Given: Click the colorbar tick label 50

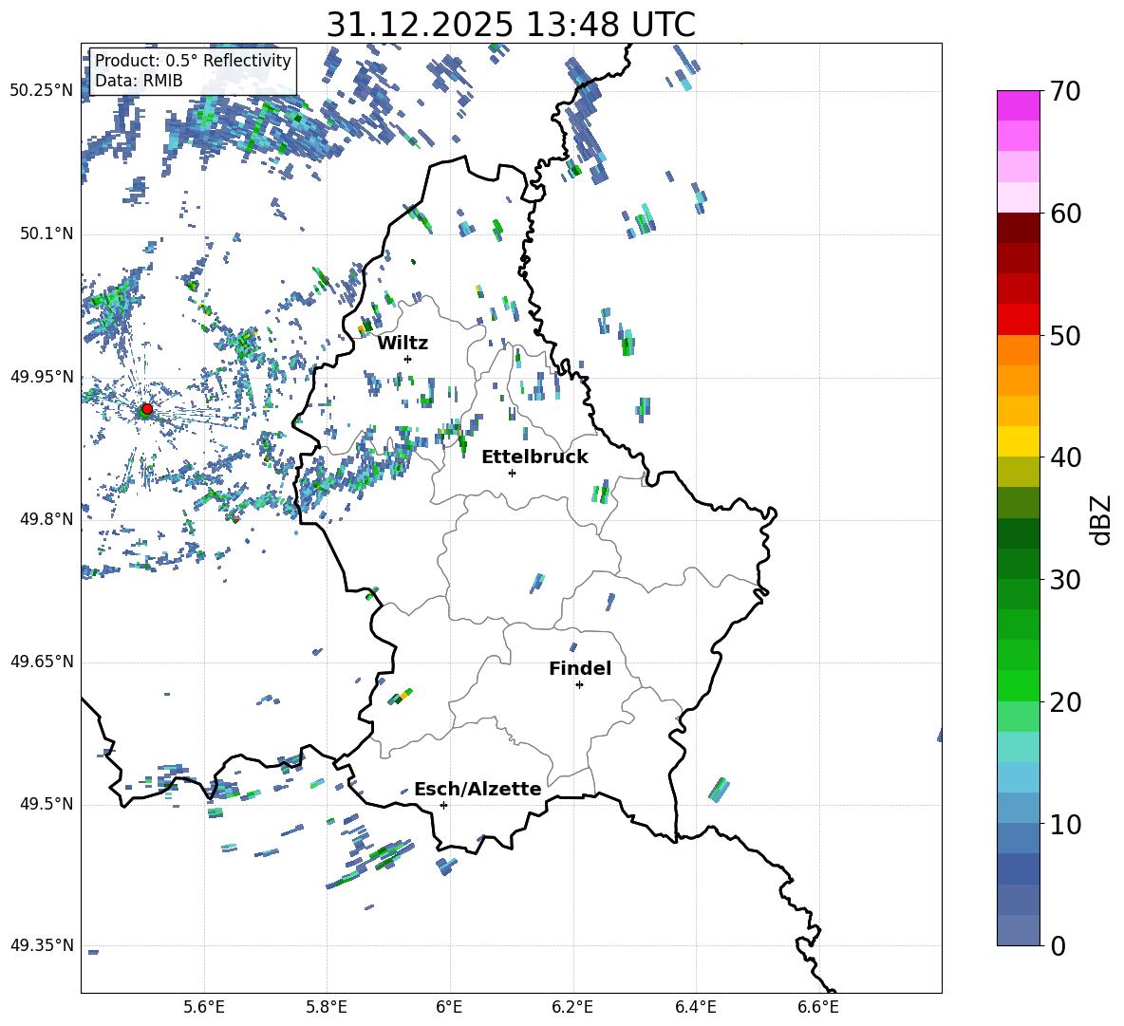Looking at the screenshot, I should tap(1065, 336).
